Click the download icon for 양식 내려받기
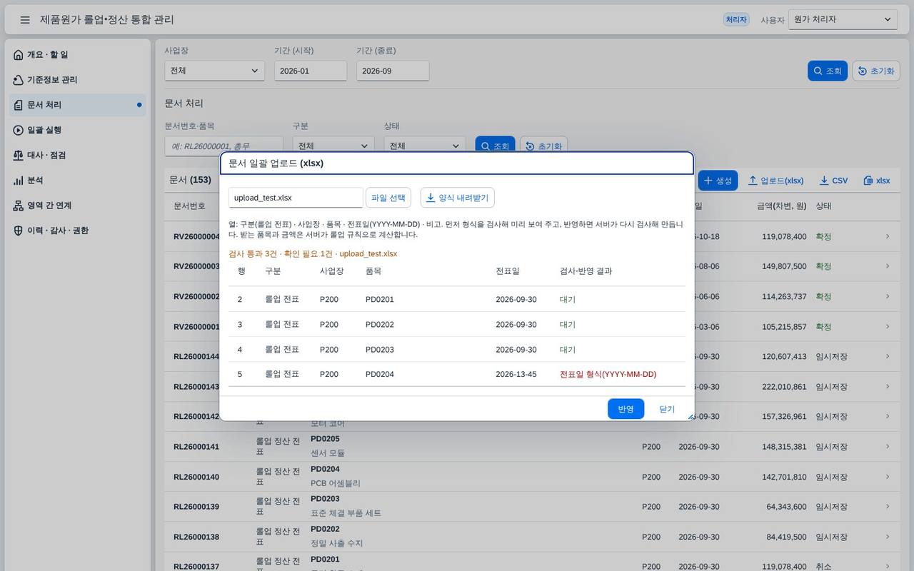This screenshot has width=914, height=571. tap(431, 198)
